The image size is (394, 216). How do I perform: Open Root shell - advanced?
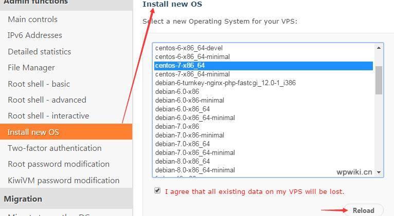47,100
